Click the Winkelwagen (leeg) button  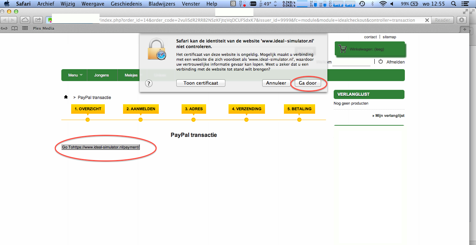pos(370,49)
